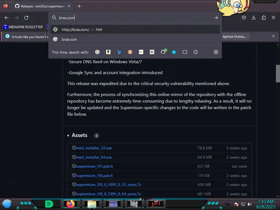Open the volume speaker tray icon
Viewport: 280px width, 210px height.
click(250, 204)
